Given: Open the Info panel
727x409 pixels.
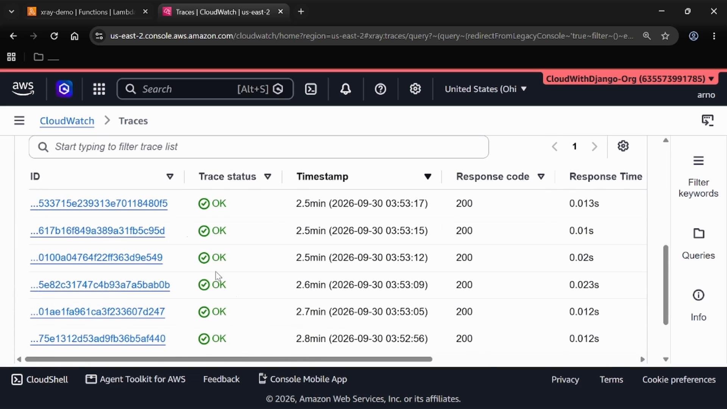Looking at the screenshot, I should coord(698,306).
